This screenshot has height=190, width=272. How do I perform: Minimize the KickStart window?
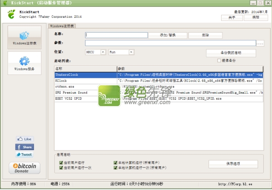(x=253, y=3)
